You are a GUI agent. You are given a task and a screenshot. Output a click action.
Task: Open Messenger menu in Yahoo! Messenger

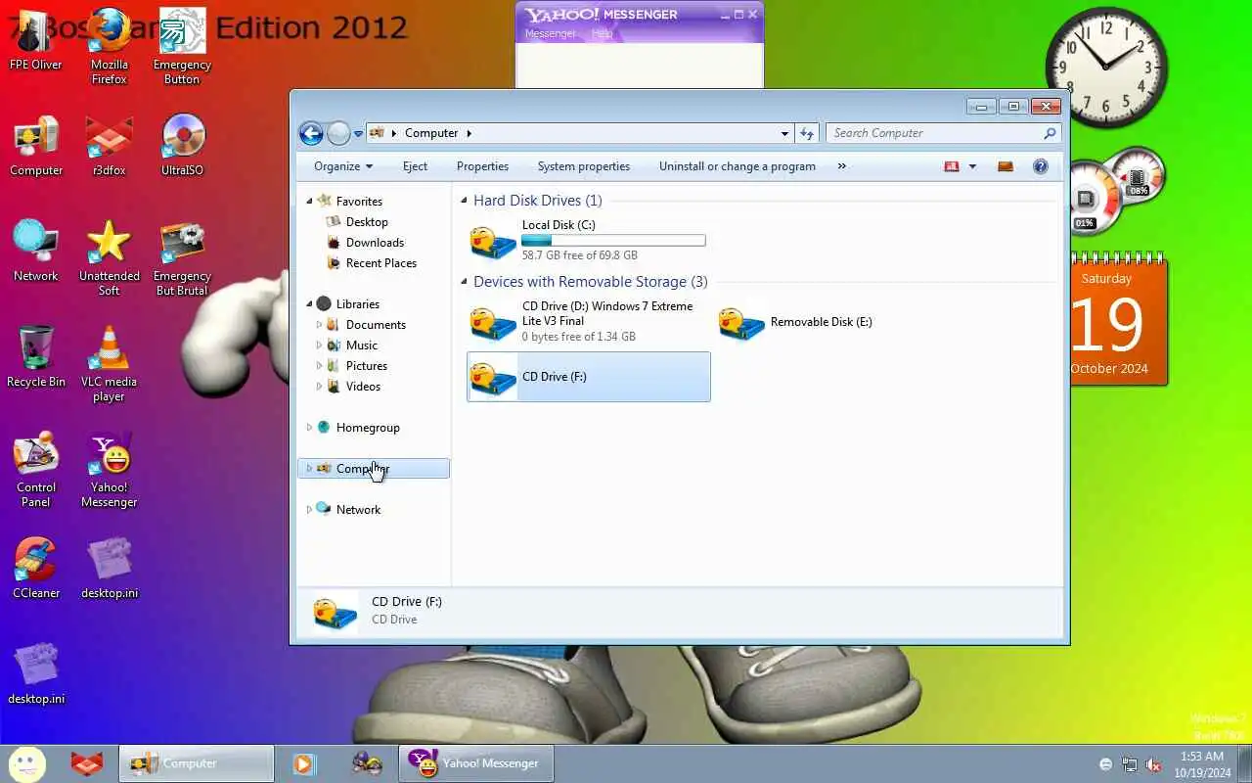click(x=550, y=33)
